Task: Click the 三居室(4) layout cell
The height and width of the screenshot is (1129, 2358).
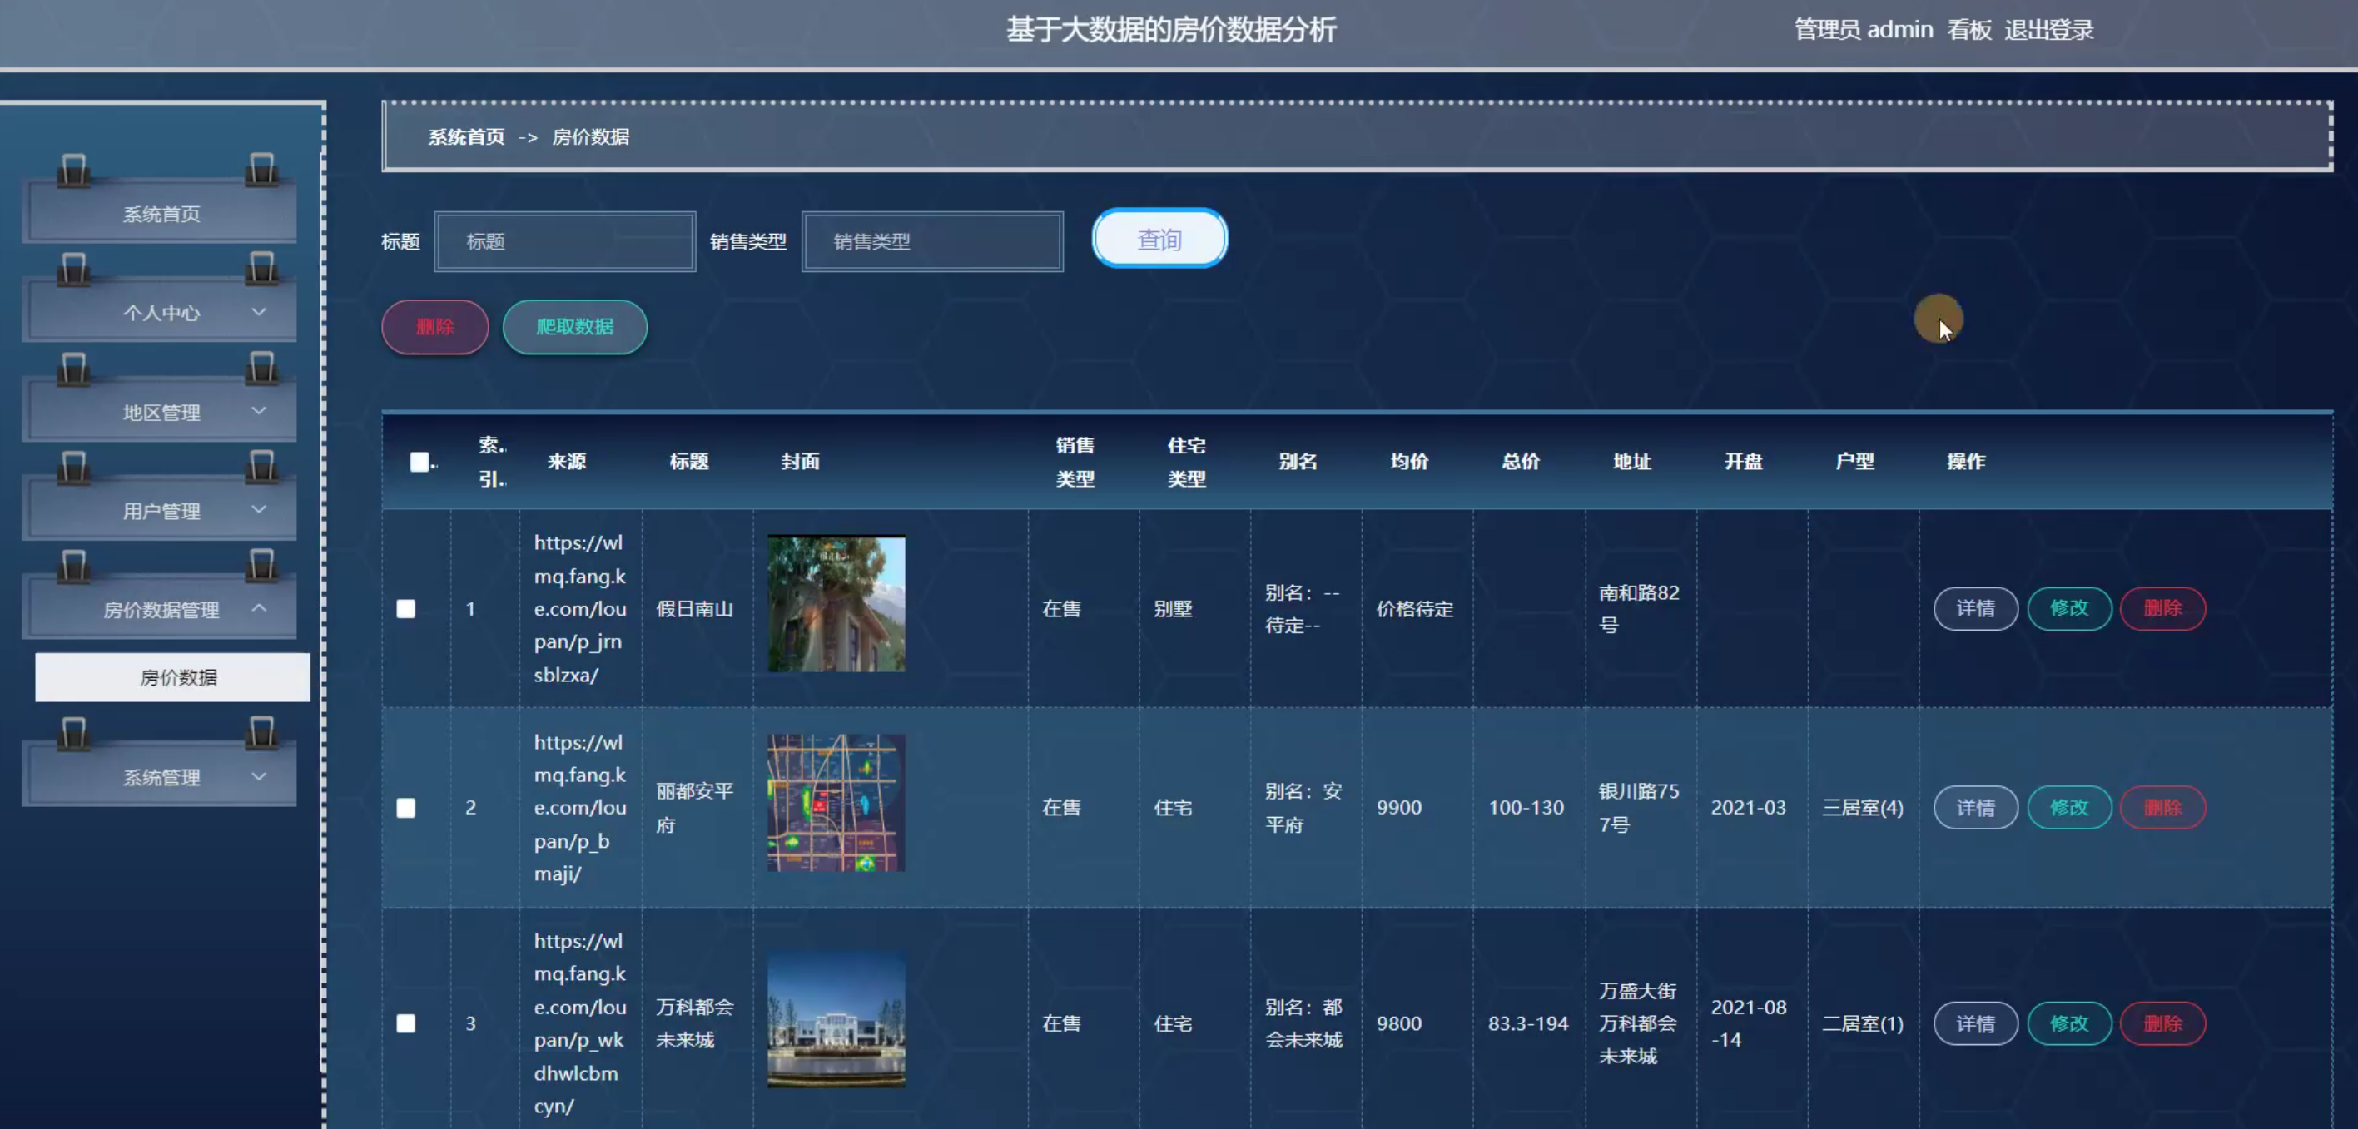Action: click(x=1862, y=808)
